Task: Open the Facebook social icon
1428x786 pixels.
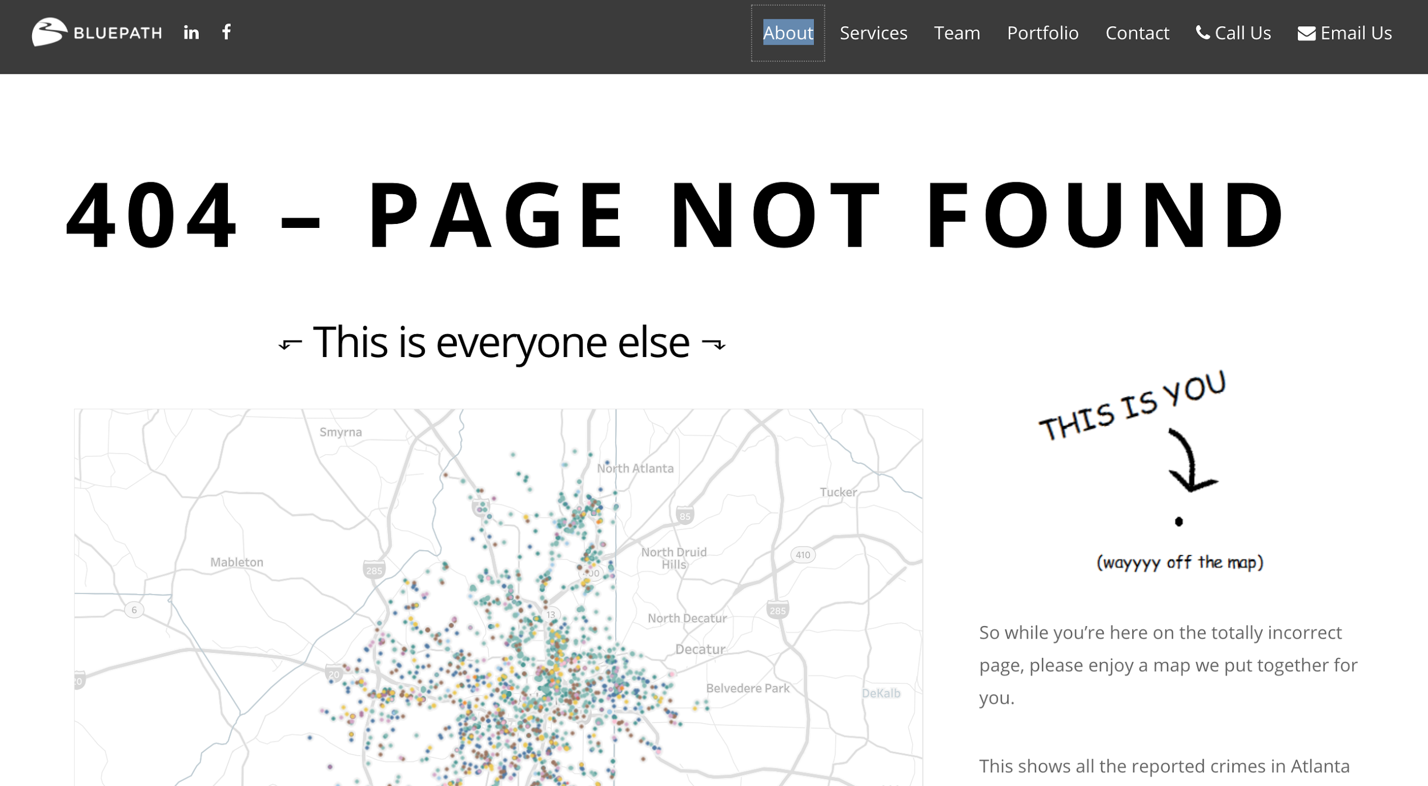Action: click(227, 31)
